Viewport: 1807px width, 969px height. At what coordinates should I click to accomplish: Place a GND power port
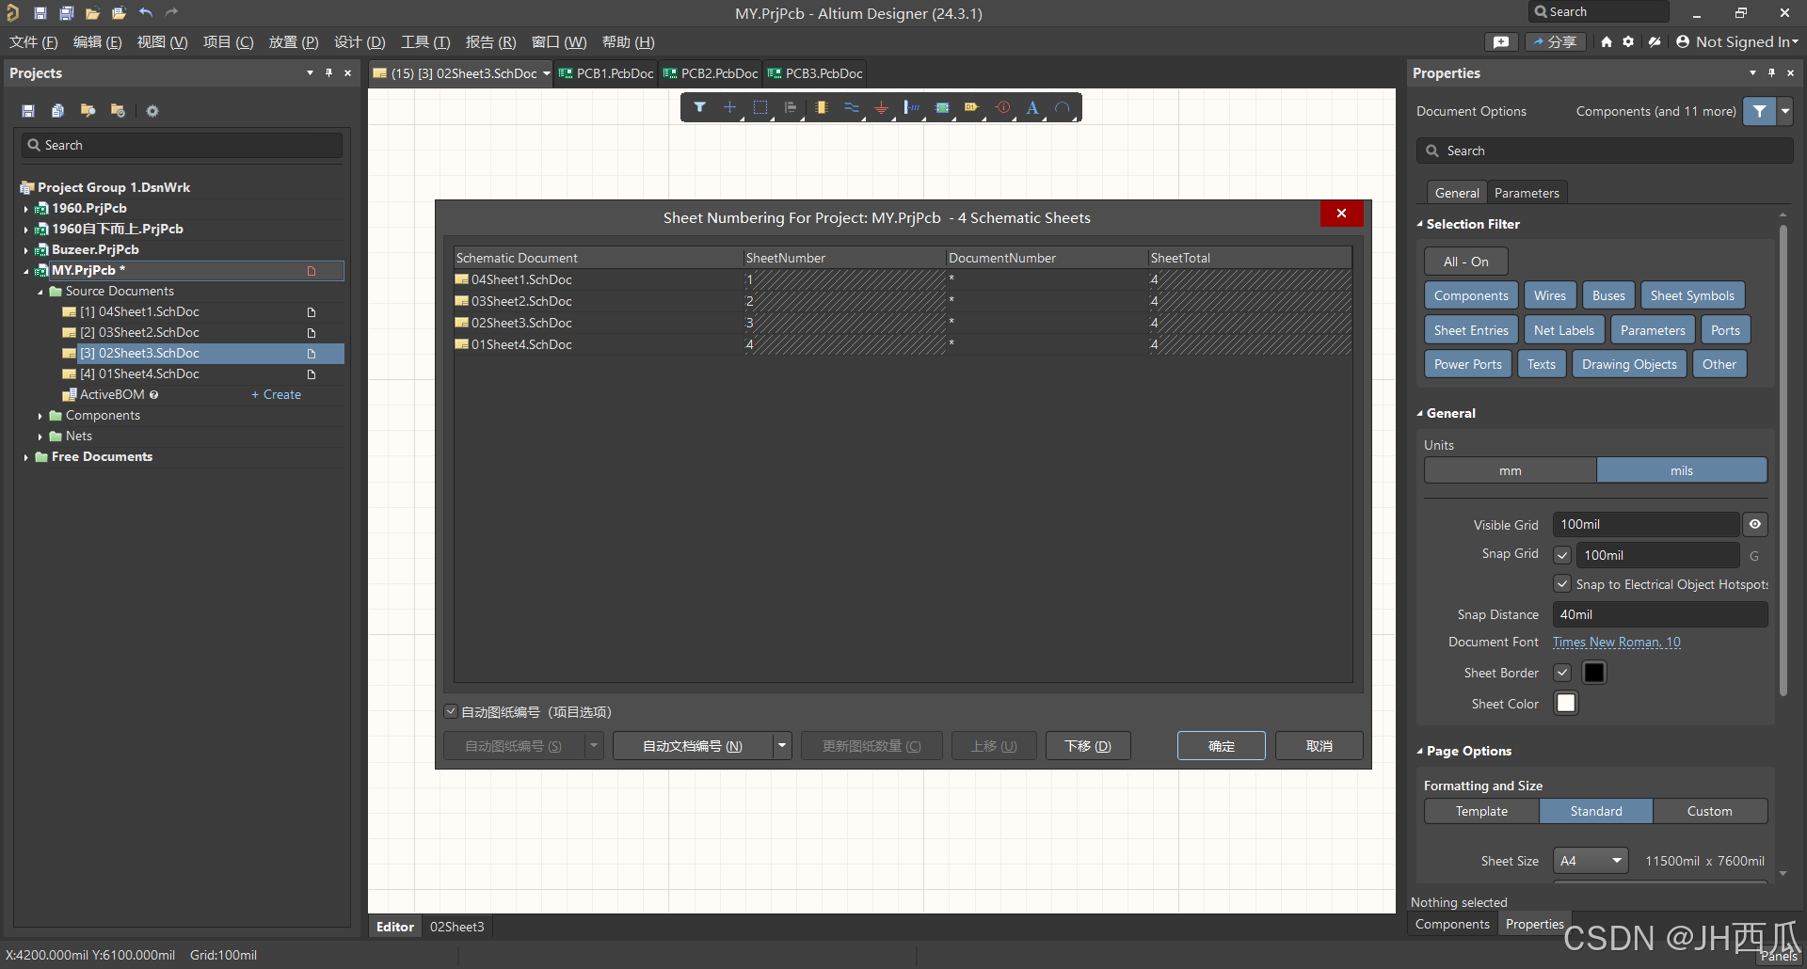[x=882, y=107]
